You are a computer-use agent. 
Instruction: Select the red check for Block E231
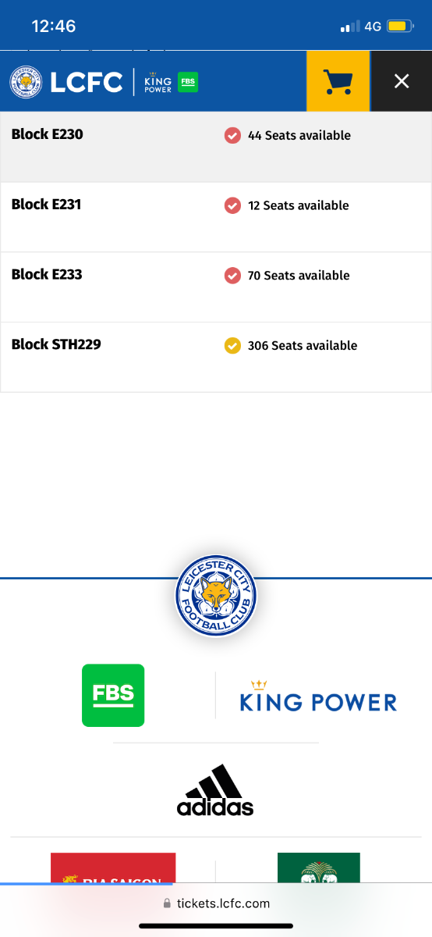tap(232, 205)
